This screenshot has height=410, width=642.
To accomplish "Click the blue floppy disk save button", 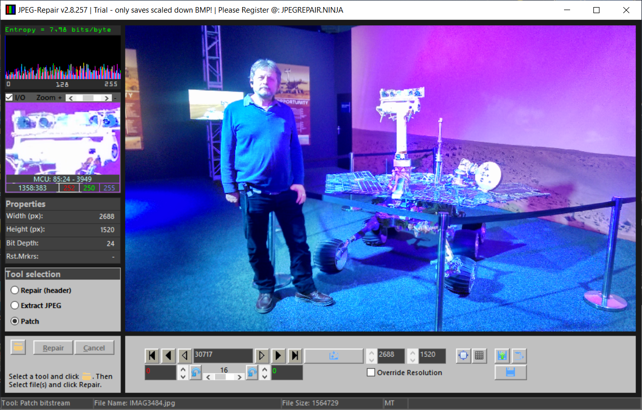I will [510, 373].
